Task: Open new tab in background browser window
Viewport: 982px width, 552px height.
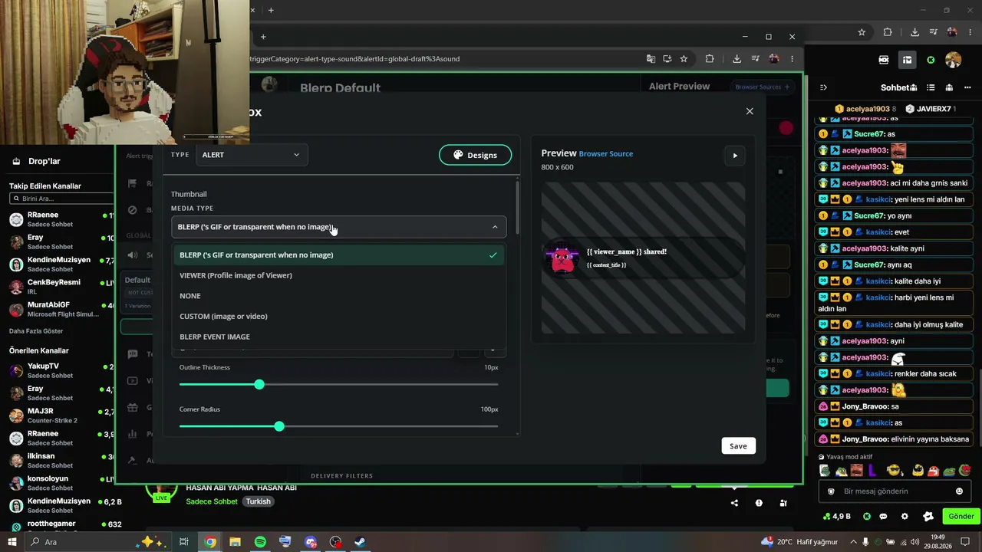Action: 271,10
